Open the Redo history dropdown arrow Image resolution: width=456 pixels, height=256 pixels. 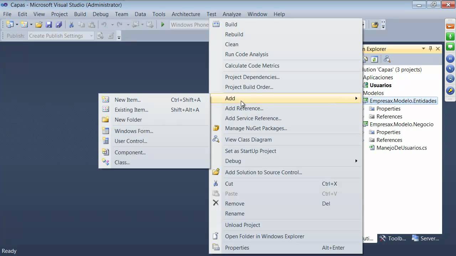pyautogui.click(x=128, y=25)
